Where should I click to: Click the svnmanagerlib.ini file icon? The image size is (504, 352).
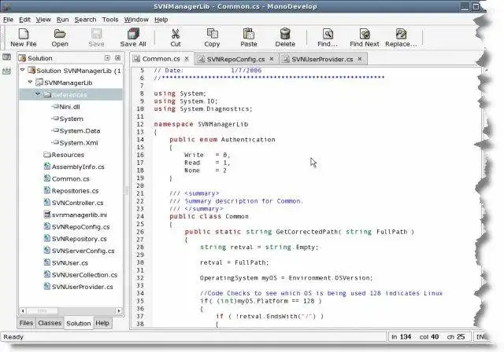click(47, 214)
